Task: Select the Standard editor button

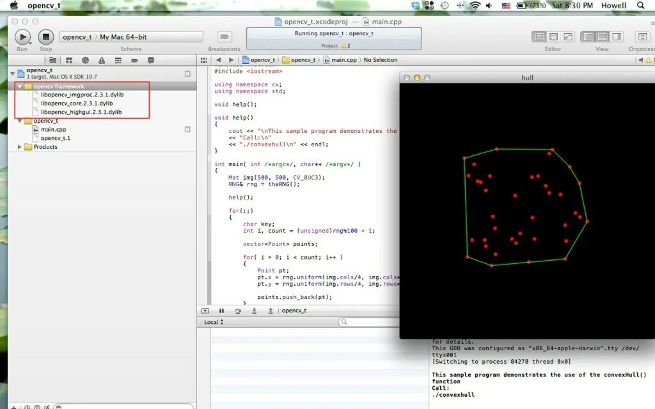Action: pos(539,36)
